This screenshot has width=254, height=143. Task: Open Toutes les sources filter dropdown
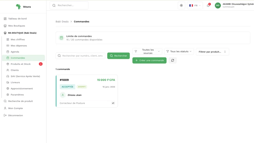point(147,51)
